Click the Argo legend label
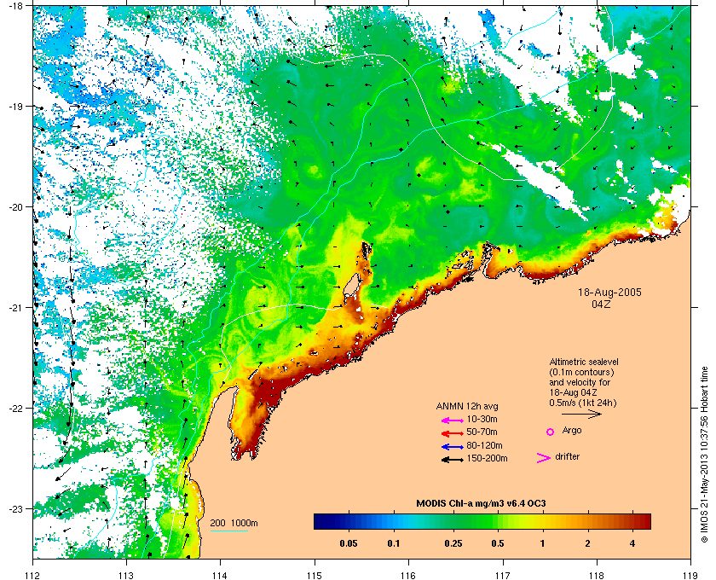716x580 pixels. [572, 431]
